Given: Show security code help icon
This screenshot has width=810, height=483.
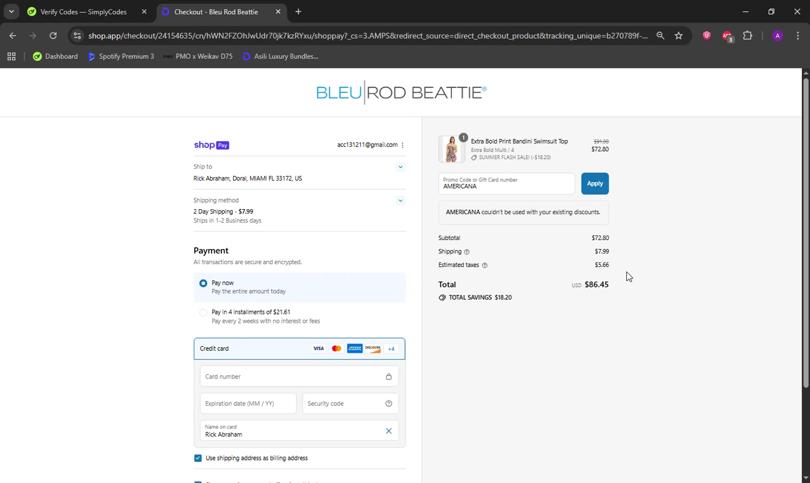Looking at the screenshot, I should 389,403.
